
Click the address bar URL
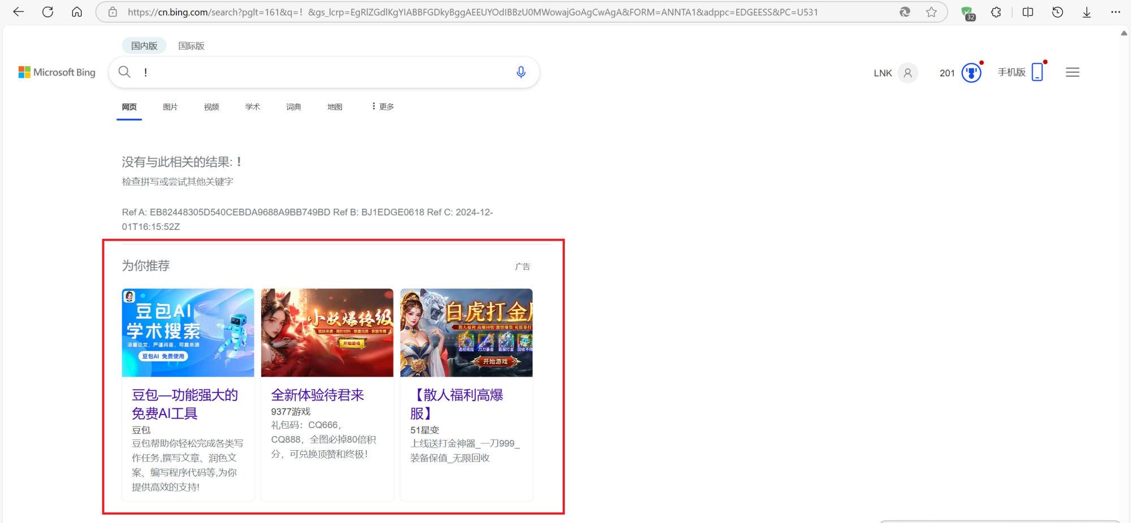[x=473, y=12]
